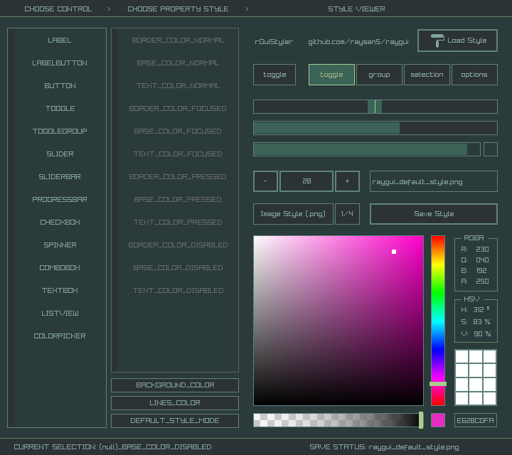Select BORDER_COLOR_FOCUSED property
Image resolution: width=512 pixels, height=455 pixels.
click(177, 109)
